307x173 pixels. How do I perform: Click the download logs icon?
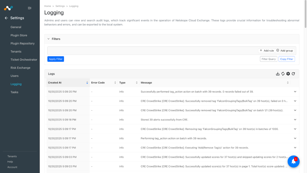click(x=278, y=74)
